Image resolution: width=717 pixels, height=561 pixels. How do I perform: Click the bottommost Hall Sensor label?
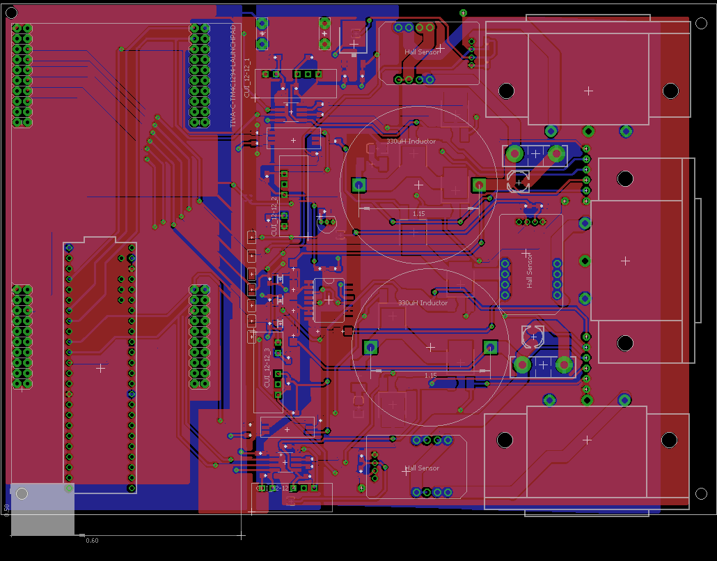(x=423, y=468)
